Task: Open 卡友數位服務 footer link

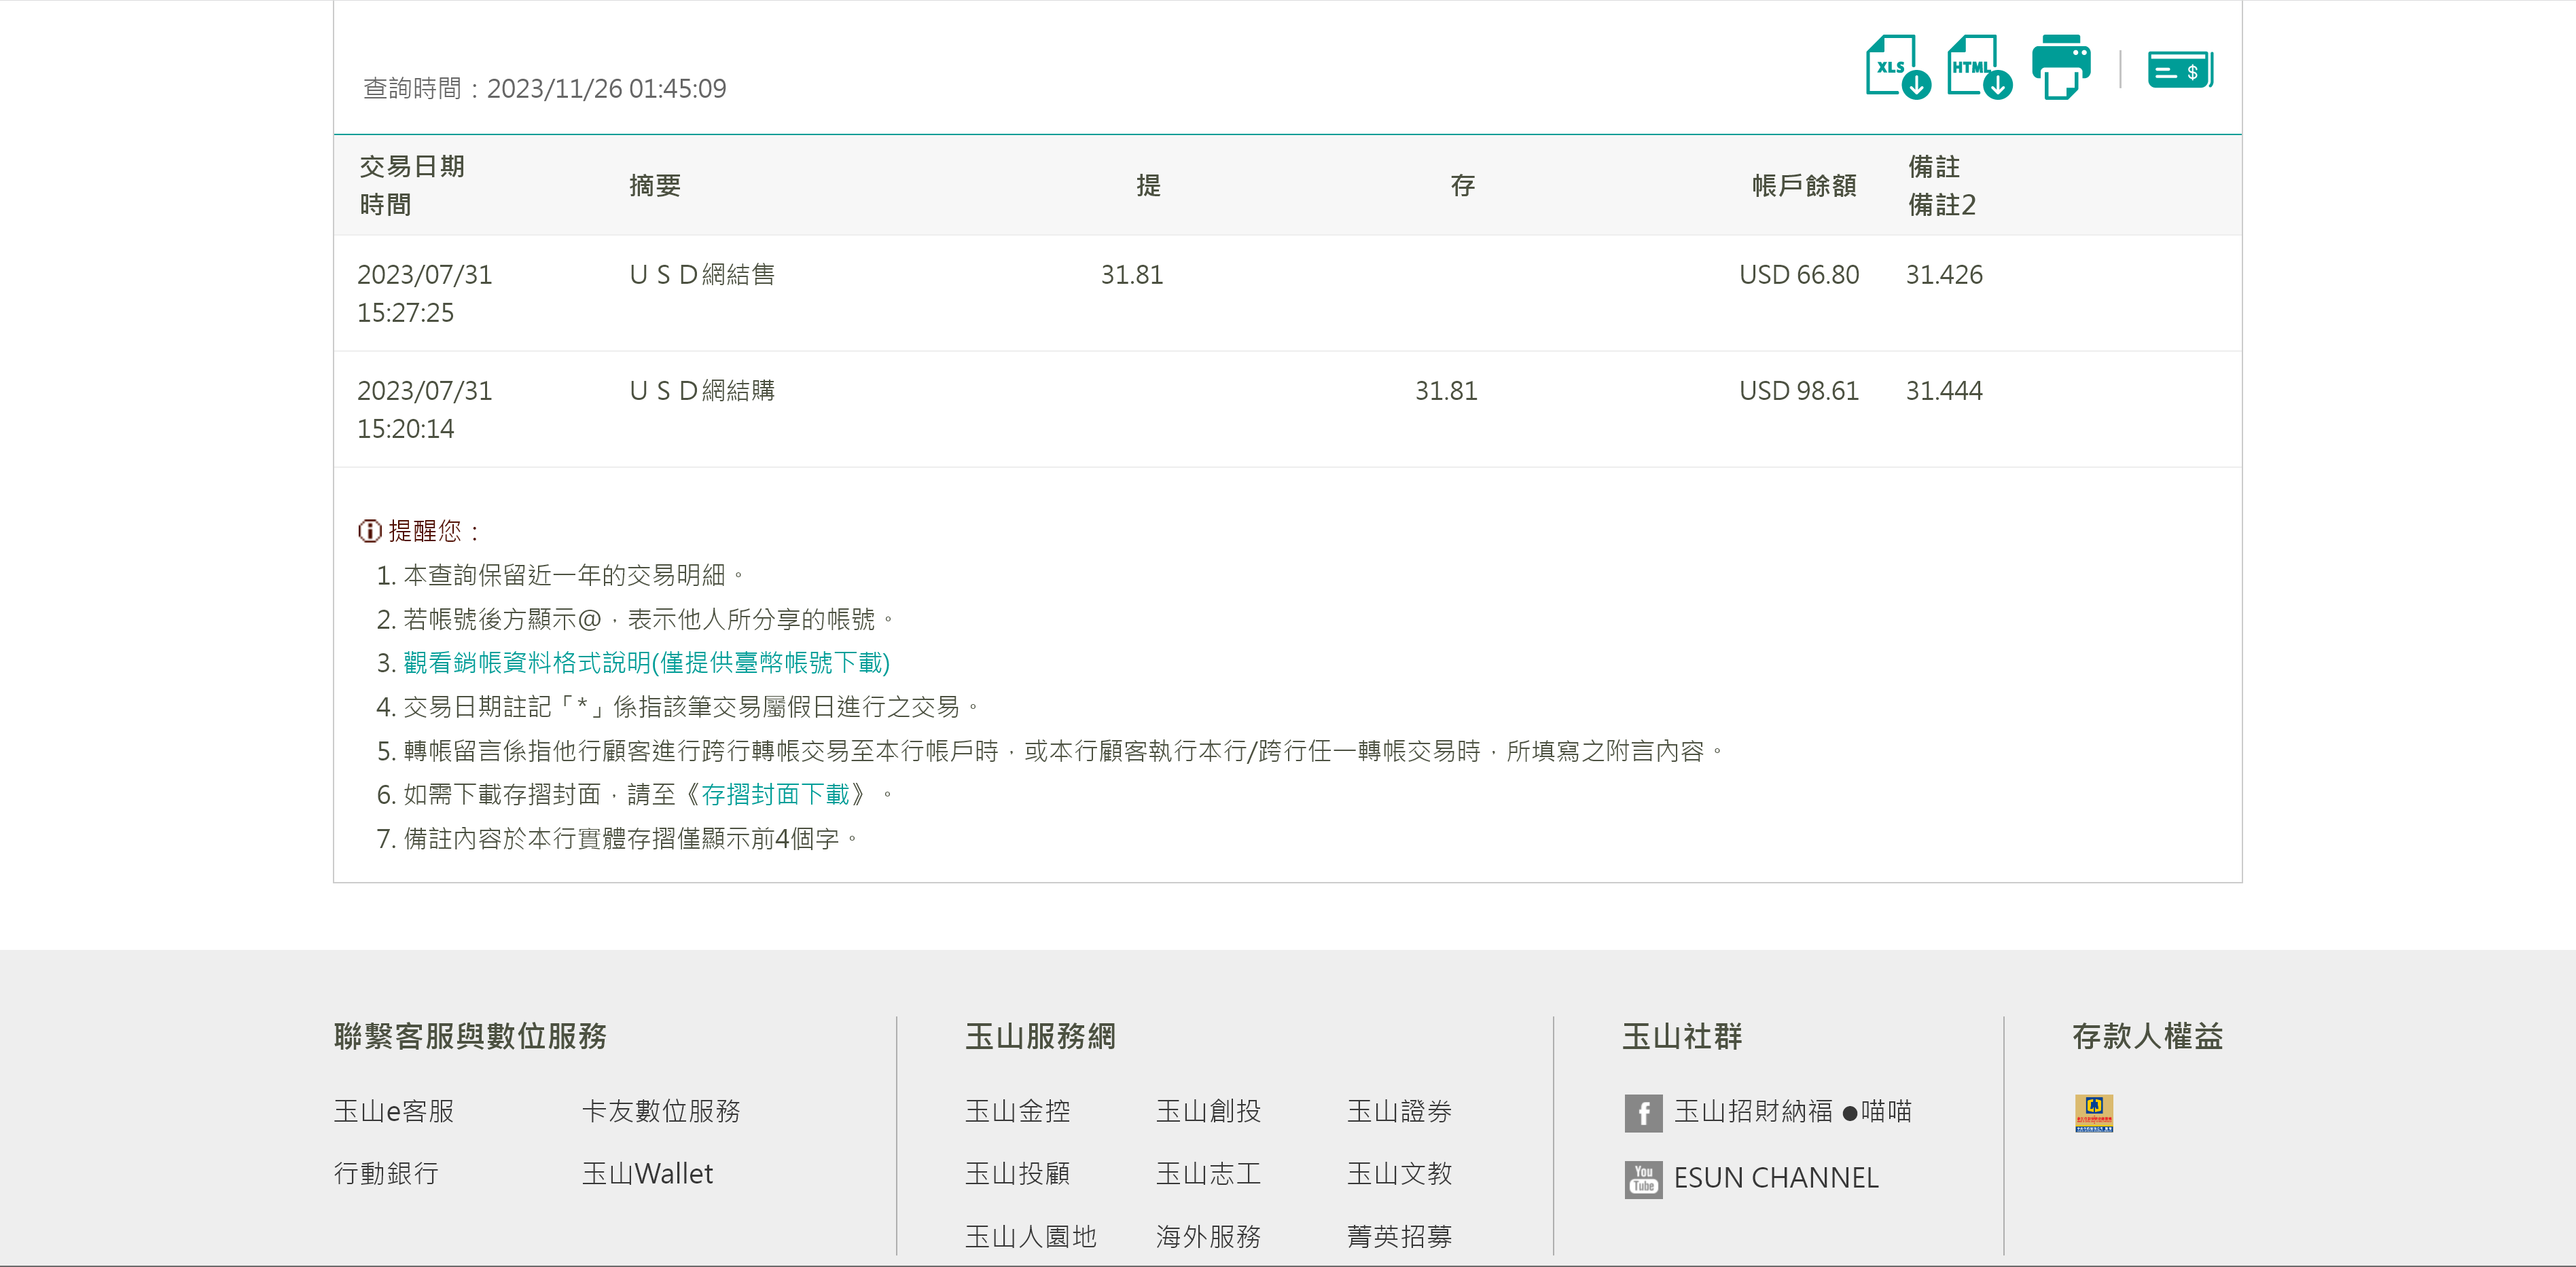Action: click(x=661, y=1111)
